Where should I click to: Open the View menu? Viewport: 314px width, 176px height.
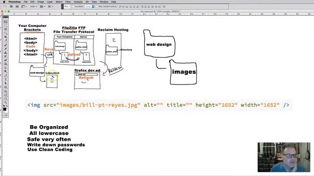94,1
